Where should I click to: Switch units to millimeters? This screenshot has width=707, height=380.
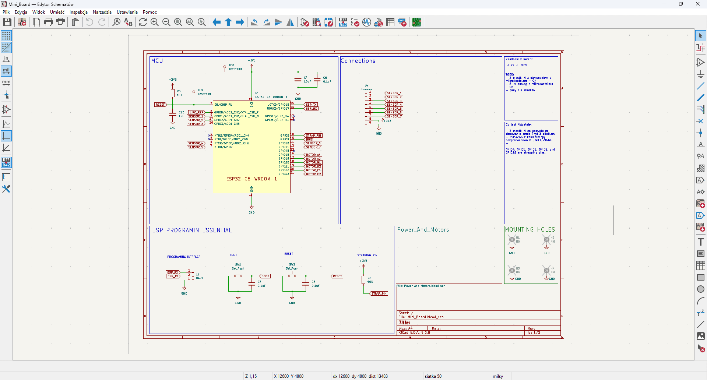tap(6, 83)
